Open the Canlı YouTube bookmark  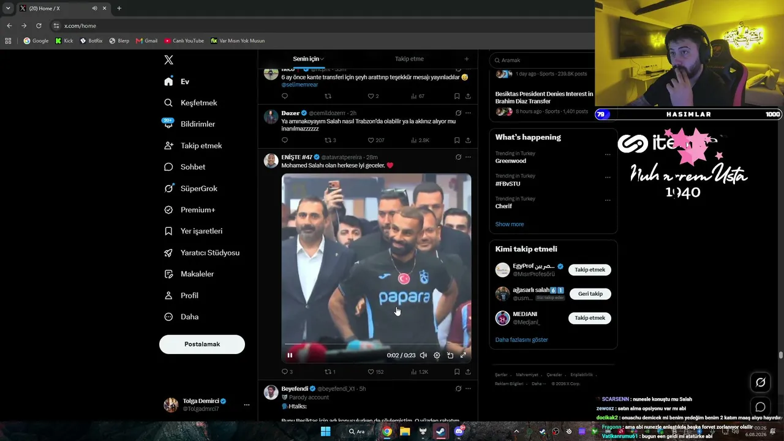click(x=184, y=41)
